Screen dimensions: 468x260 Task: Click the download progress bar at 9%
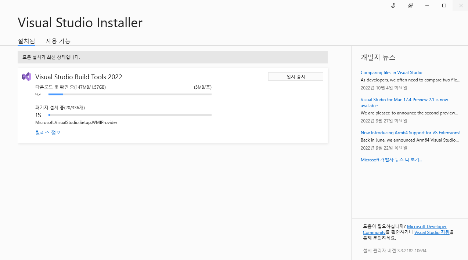130,95
